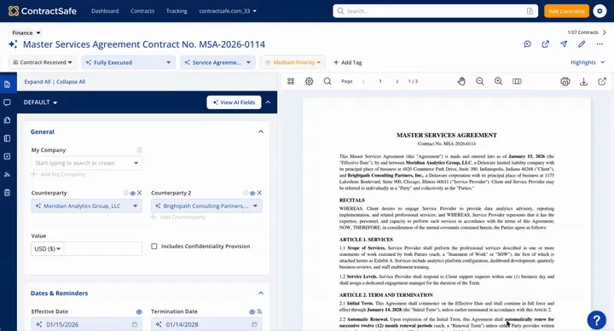The height and width of the screenshot is (331, 614).
Task: Open the related documents sidebar icon
Action: pos(7,120)
